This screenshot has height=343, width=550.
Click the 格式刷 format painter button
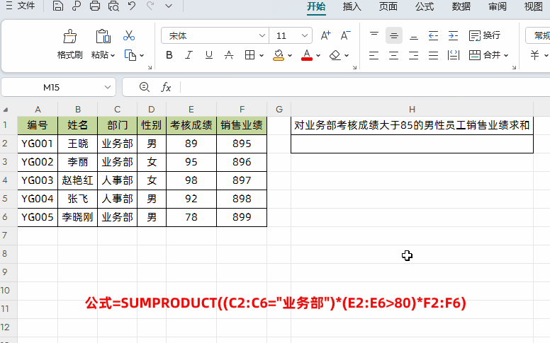[x=69, y=44]
